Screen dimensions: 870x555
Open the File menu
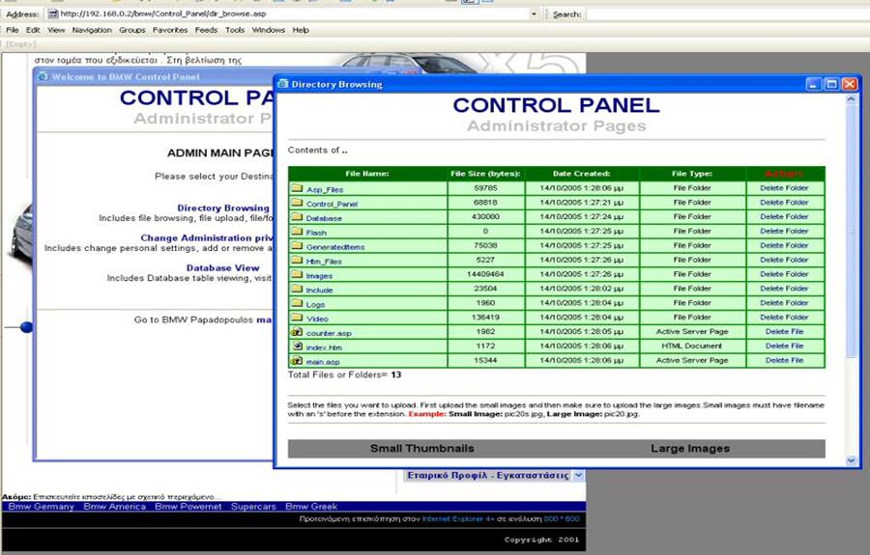pyautogui.click(x=13, y=30)
